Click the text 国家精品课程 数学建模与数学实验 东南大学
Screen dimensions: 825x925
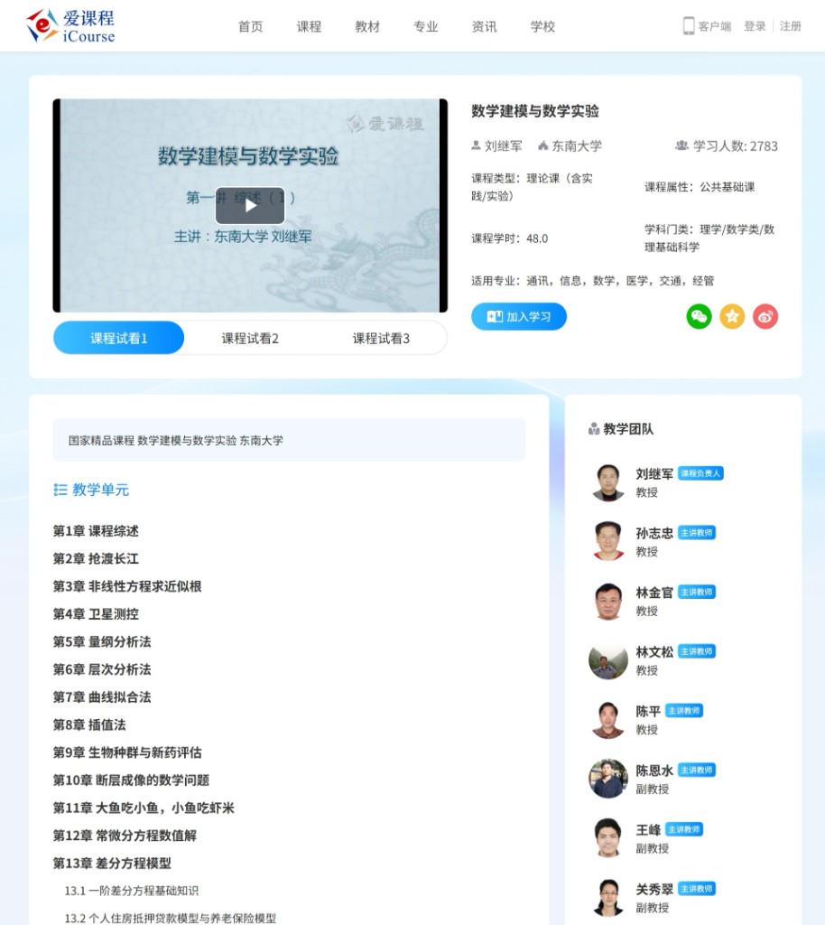point(176,440)
